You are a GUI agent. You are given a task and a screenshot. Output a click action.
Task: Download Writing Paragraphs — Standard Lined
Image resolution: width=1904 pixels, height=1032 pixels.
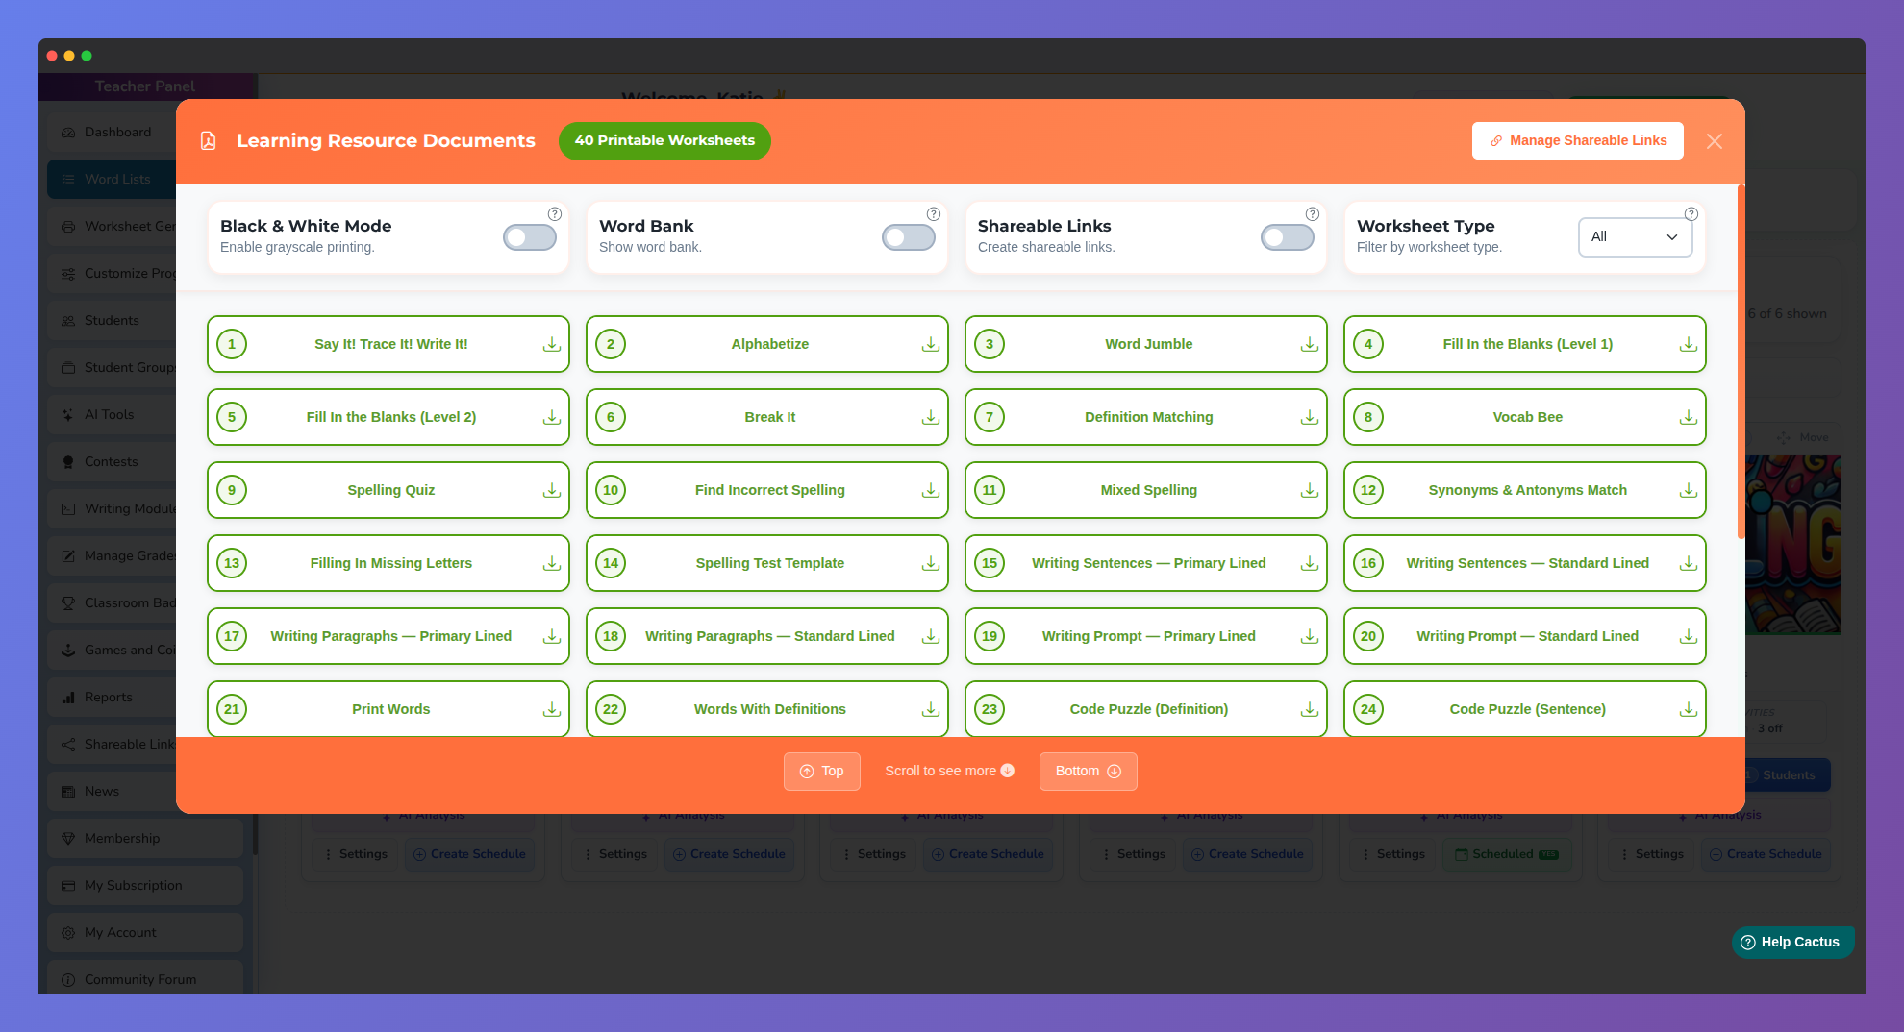pos(931,636)
